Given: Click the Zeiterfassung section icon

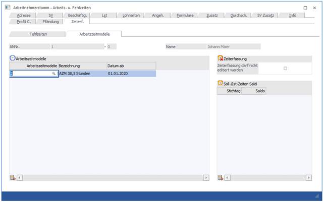Looking at the screenshot, I should click(220, 58).
